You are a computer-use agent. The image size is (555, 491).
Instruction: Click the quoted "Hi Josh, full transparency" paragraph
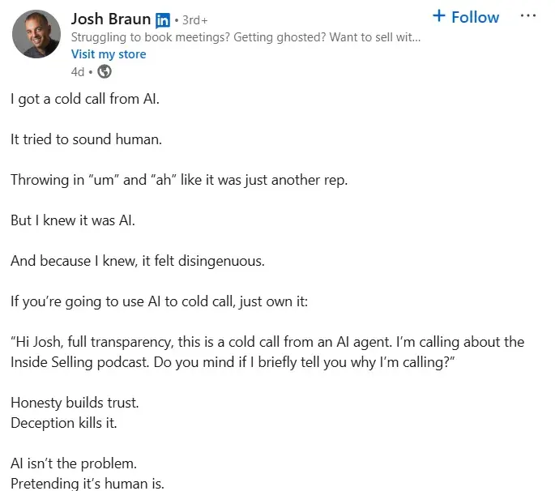[x=267, y=351]
